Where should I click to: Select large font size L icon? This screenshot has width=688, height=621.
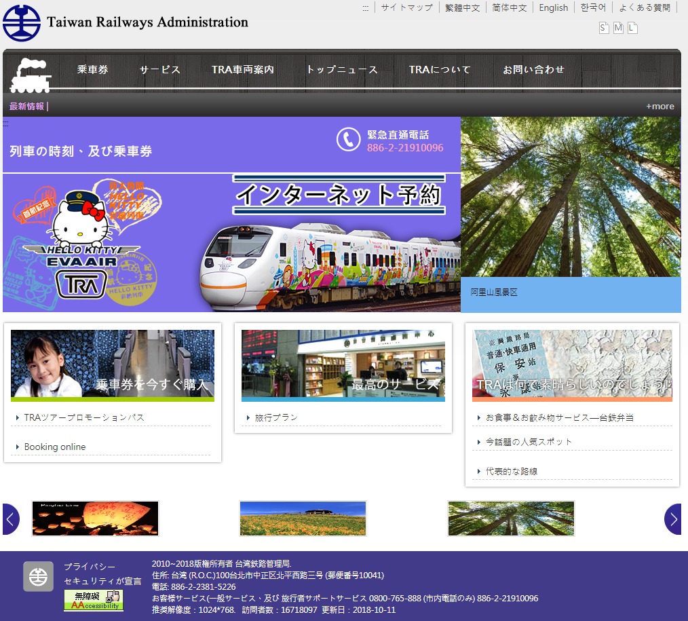point(632,28)
